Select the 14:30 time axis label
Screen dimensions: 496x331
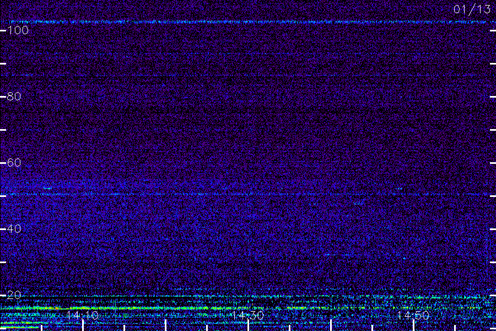tap(247, 315)
